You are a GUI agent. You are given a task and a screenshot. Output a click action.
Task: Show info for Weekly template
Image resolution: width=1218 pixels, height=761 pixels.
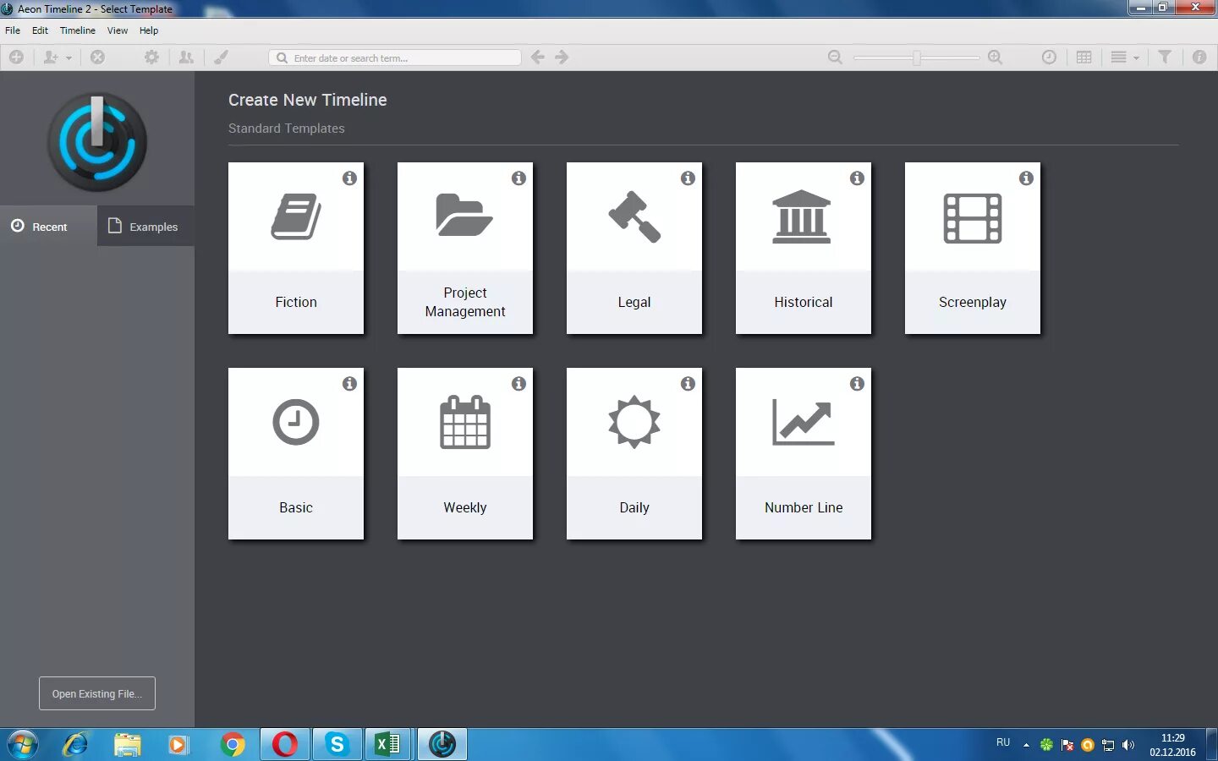[518, 384]
